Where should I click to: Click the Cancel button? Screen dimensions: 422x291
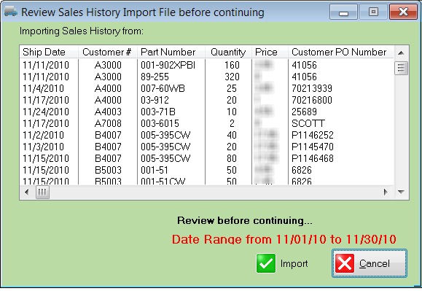[x=370, y=263]
